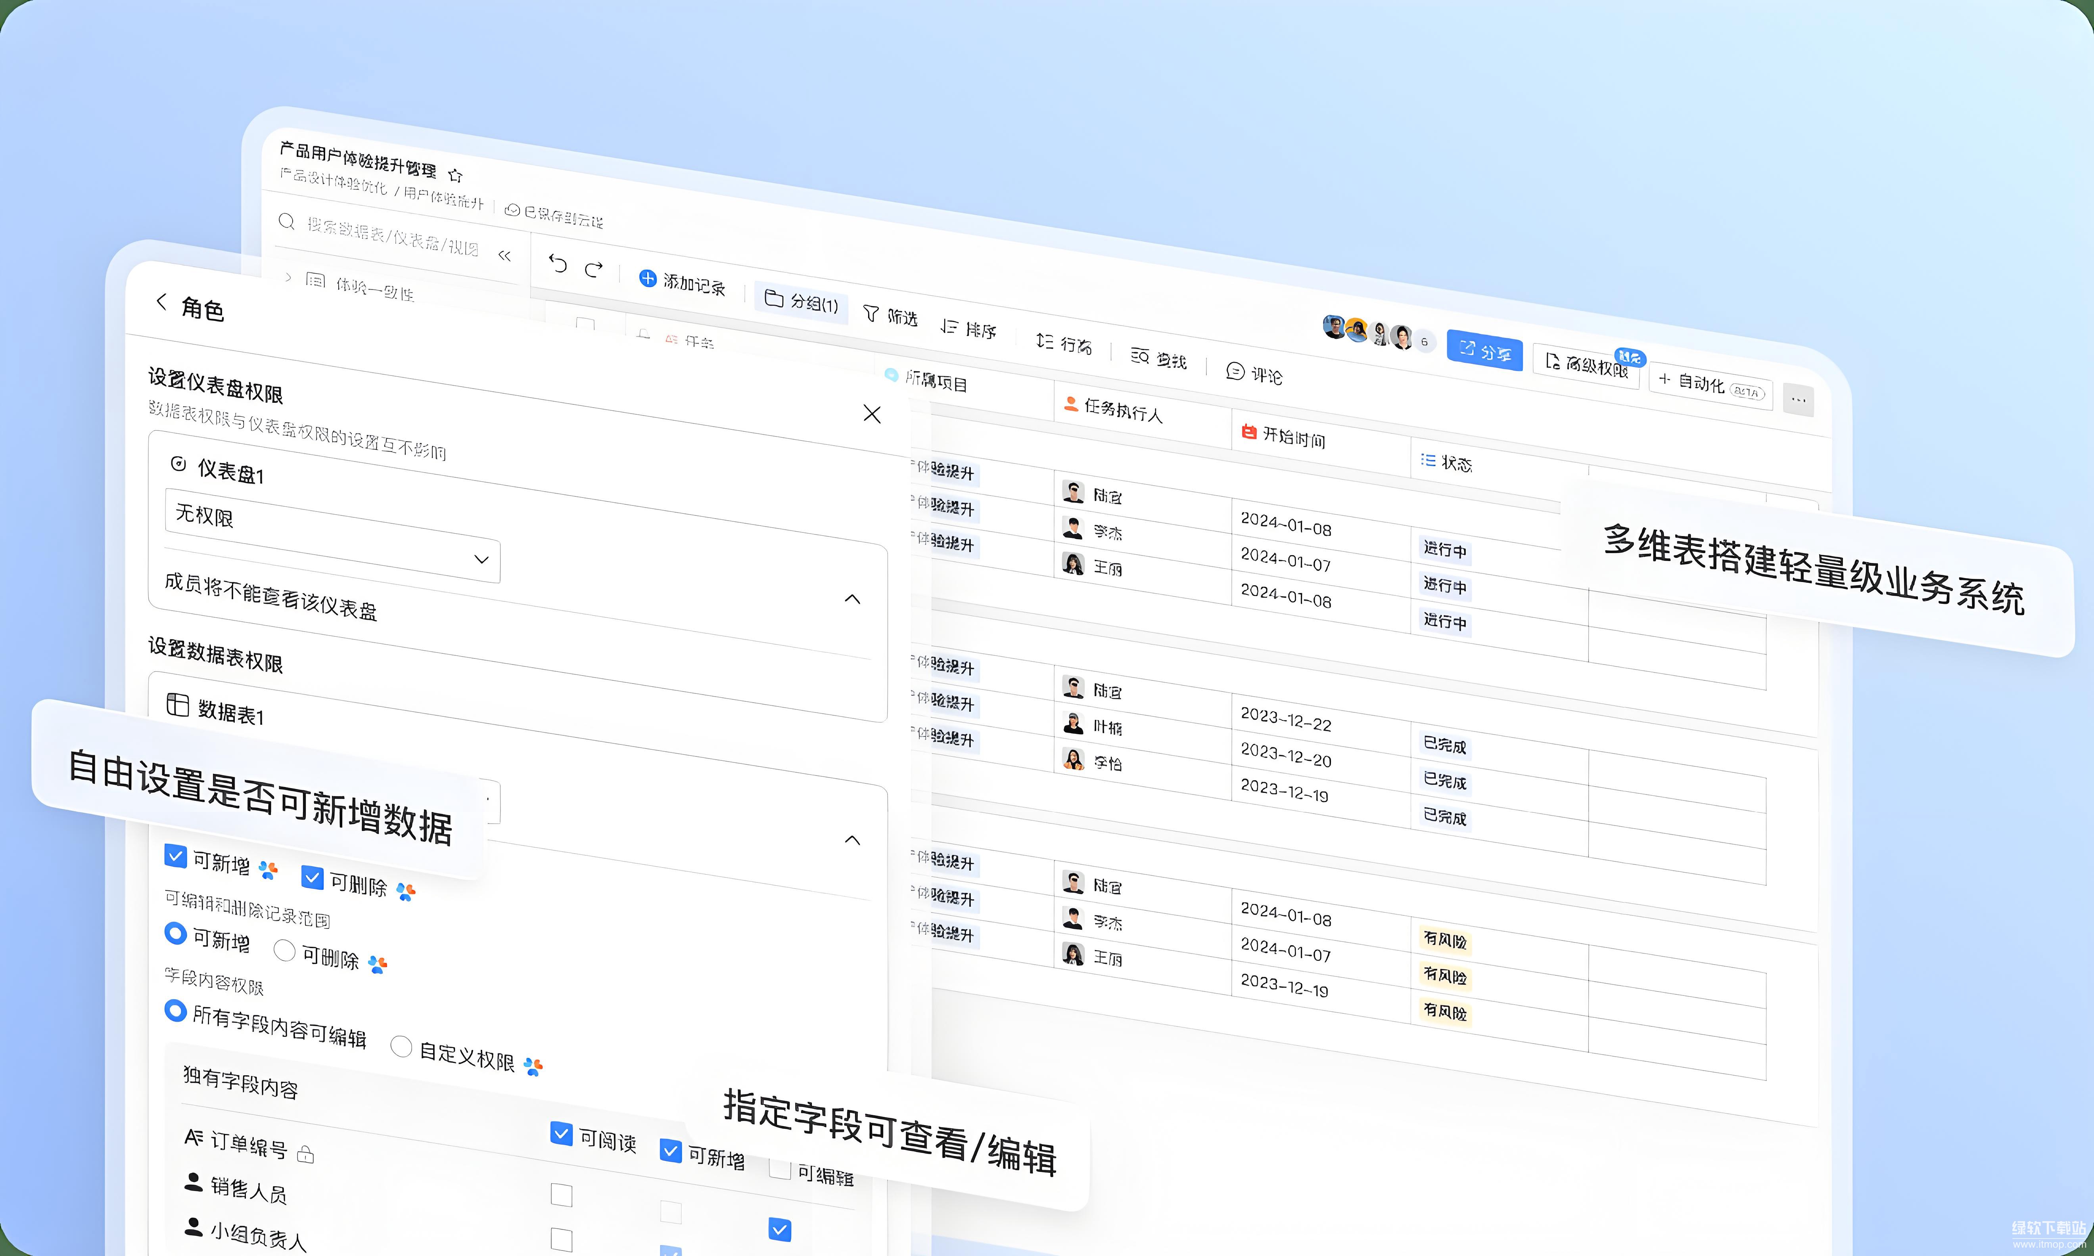Collapse the sidebar with the double-chevron icon
Screen dimensions: 2094x1256
504,255
